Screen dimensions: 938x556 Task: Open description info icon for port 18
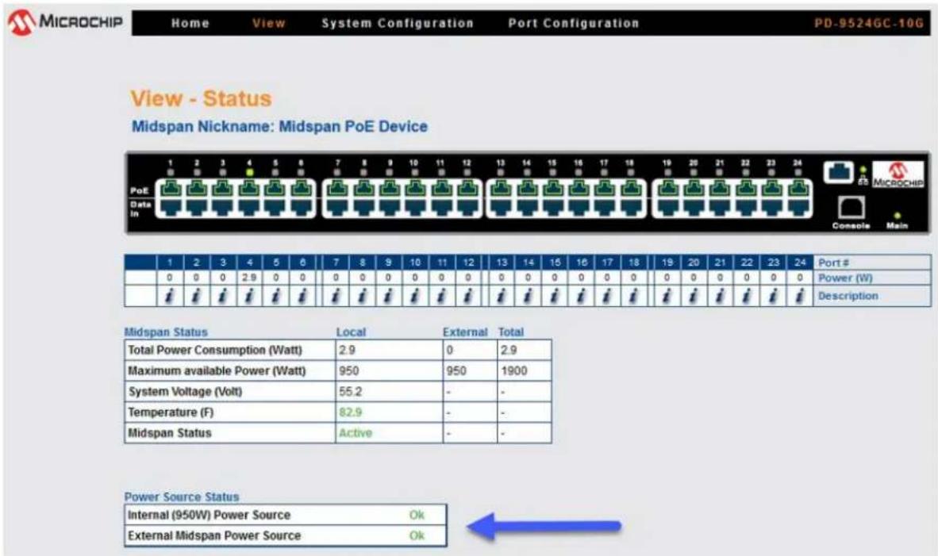633,296
